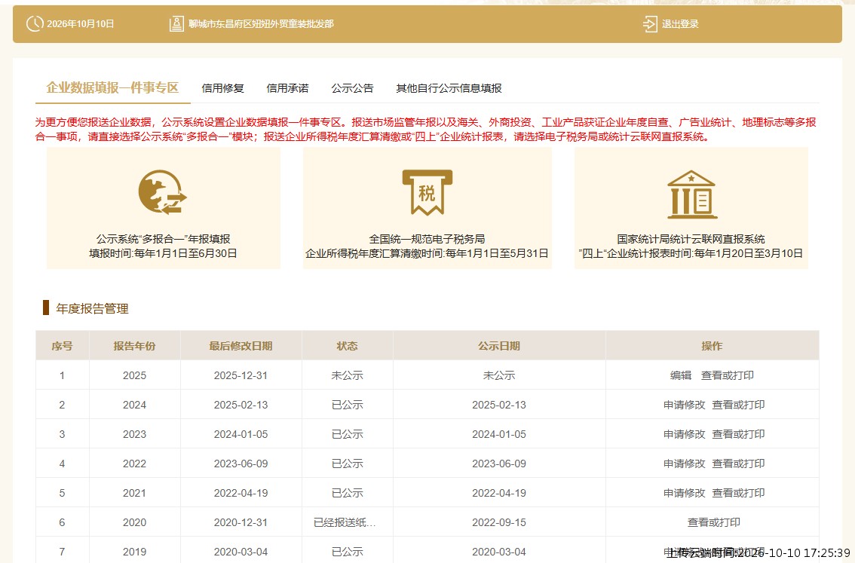Viewport: 855px width, 563px height.
Task: Select the 企业数据填报一件事专区 tab
Action: (113, 87)
